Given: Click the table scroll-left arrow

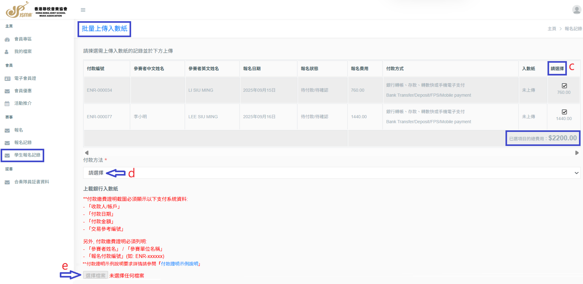Looking at the screenshot, I should coord(87,153).
